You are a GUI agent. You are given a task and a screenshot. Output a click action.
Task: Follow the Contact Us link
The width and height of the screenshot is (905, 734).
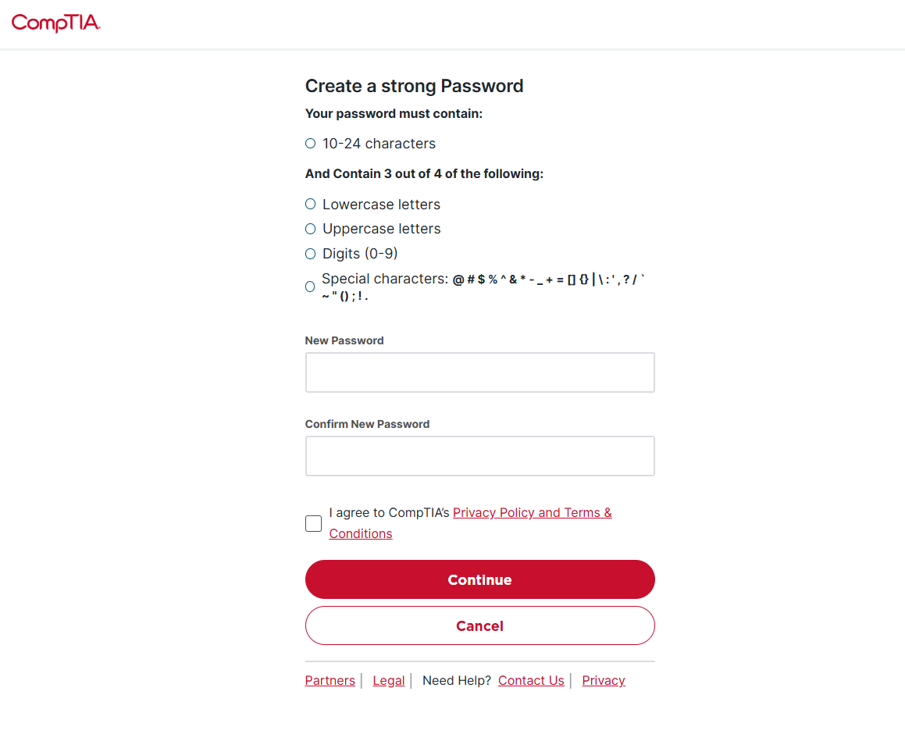pyautogui.click(x=531, y=681)
